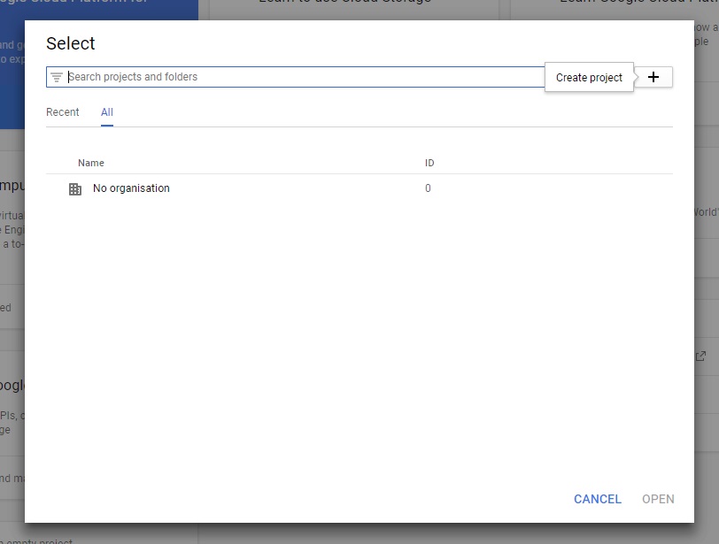719x544 pixels.
Task: Click the Compute card heading behind the dialog
Action: tap(11, 186)
